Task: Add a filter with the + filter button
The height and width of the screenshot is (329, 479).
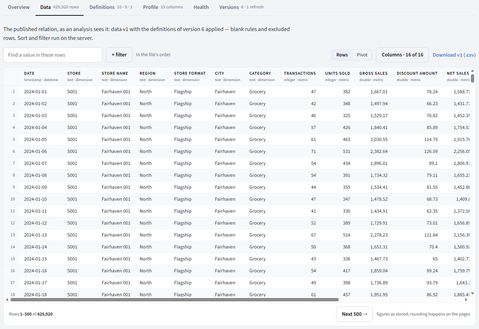Action: click(119, 55)
